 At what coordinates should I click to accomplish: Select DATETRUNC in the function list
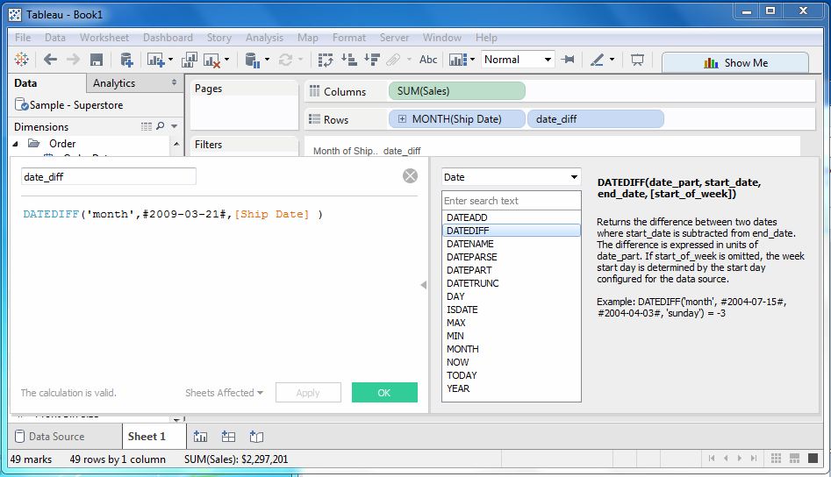[471, 283]
